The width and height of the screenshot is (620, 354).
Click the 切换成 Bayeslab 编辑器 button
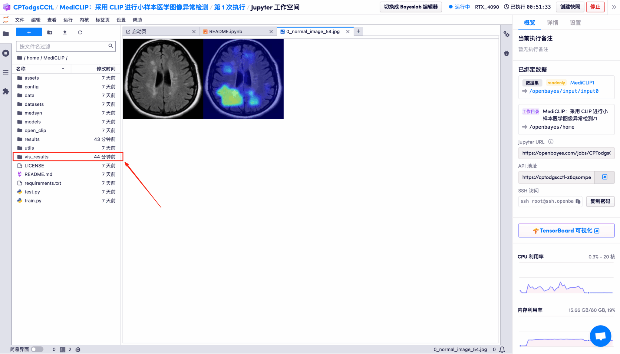point(411,7)
